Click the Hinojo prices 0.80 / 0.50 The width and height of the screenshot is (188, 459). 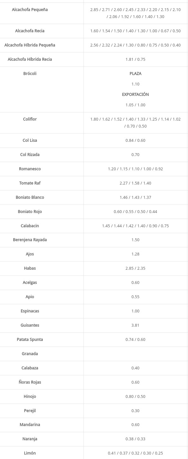[135, 397]
